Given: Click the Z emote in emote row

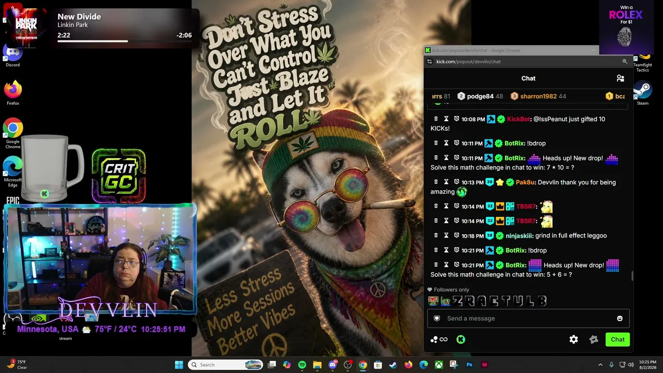Looking at the screenshot, I should coord(457,300).
